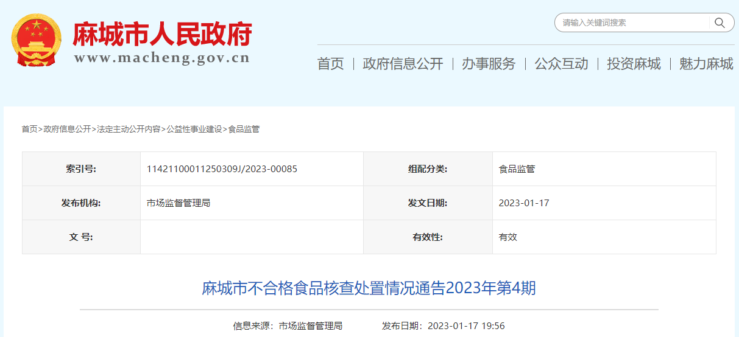Click the 有效性 label cell

click(x=428, y=237)
